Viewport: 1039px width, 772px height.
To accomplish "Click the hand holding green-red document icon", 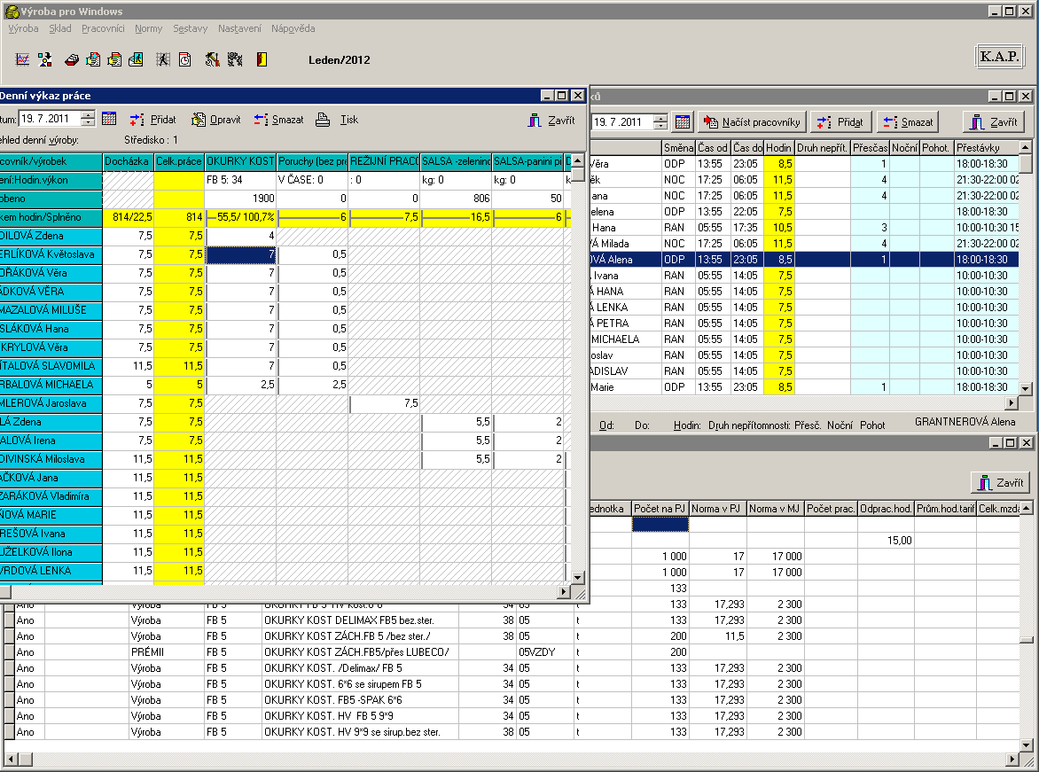I will 114,59.
